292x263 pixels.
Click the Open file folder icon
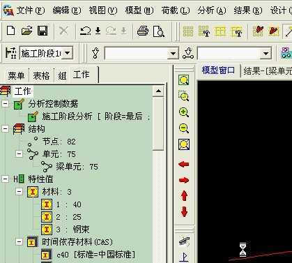coord(26,31)
